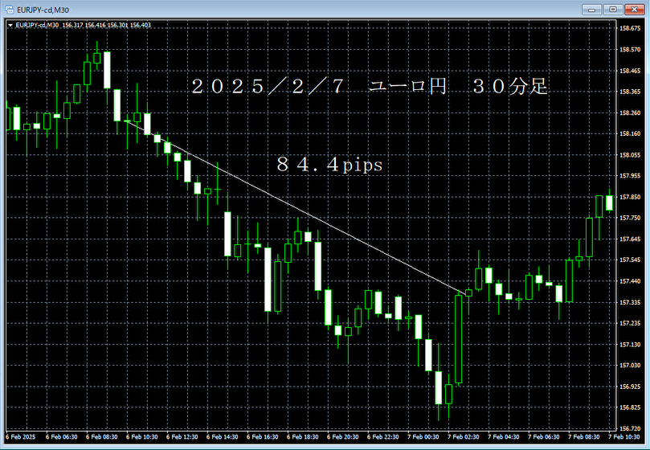Click the 6 Feb 22:30 time label
Image resolution: width=650 pixels, height=450 pixels.
pos(383,436)
